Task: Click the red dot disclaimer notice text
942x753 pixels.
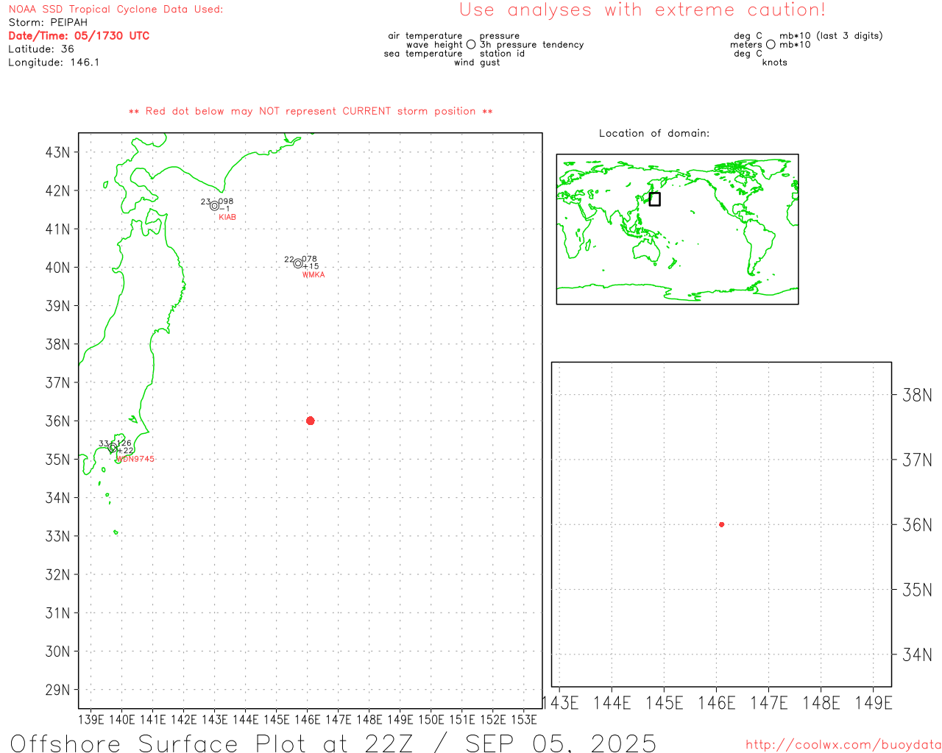Action: 311,111
